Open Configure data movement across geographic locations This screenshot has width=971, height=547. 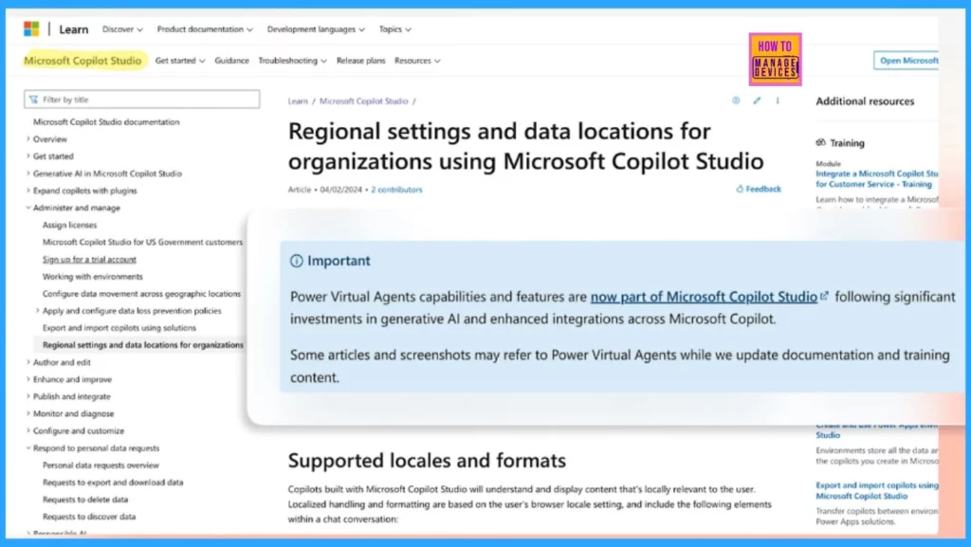point(141,294)
